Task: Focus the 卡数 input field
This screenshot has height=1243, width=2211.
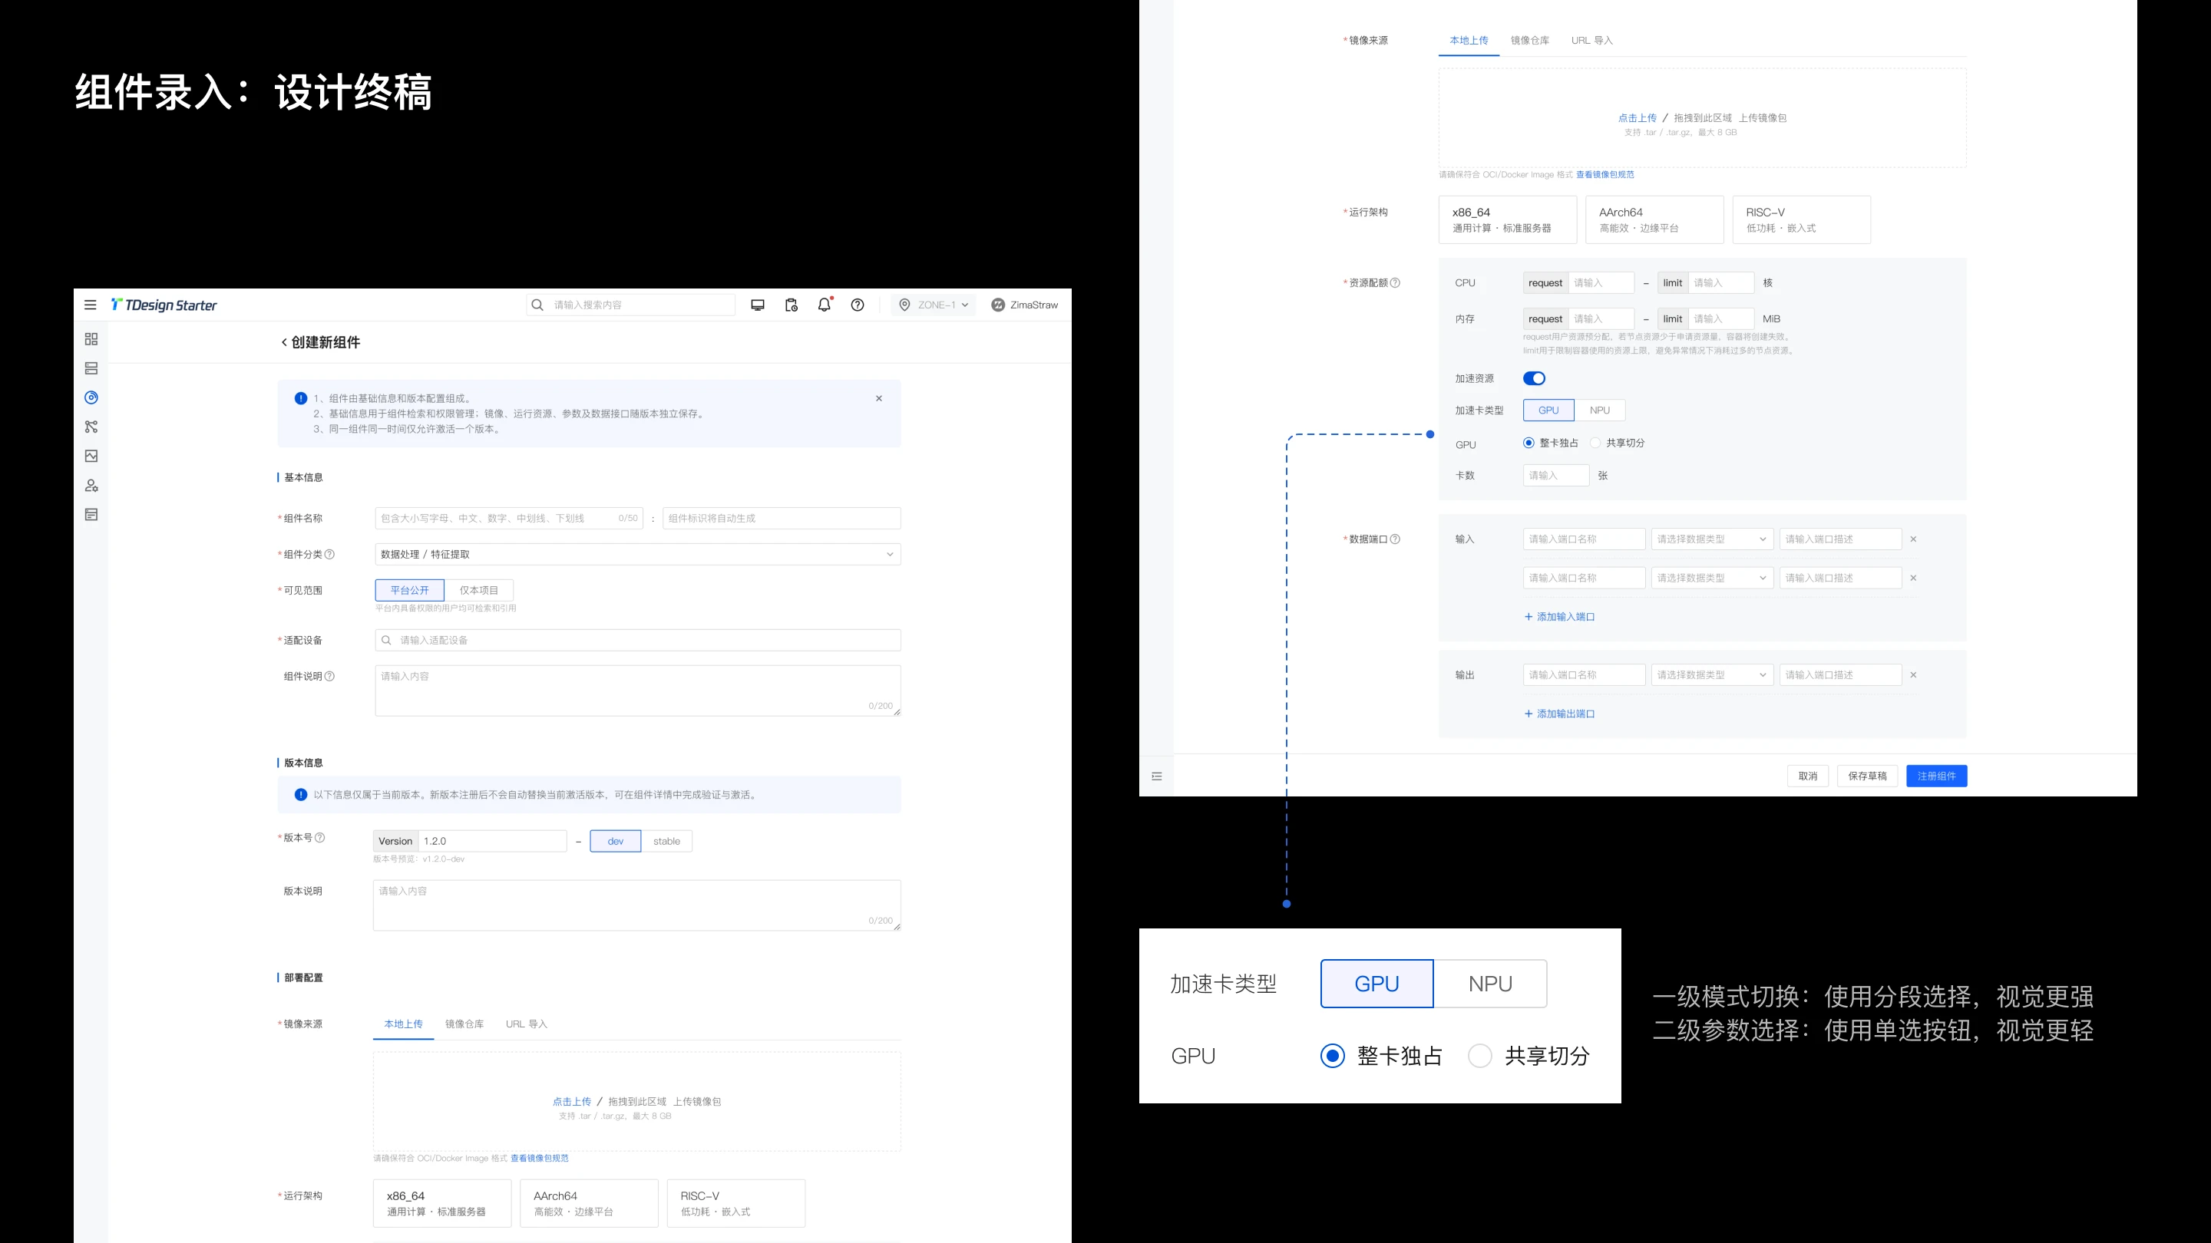Action: tap(1556, 475)
